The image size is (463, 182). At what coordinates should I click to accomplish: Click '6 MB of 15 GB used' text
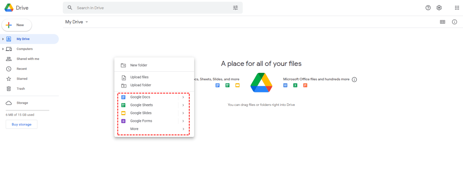click(x=20, y=115)
